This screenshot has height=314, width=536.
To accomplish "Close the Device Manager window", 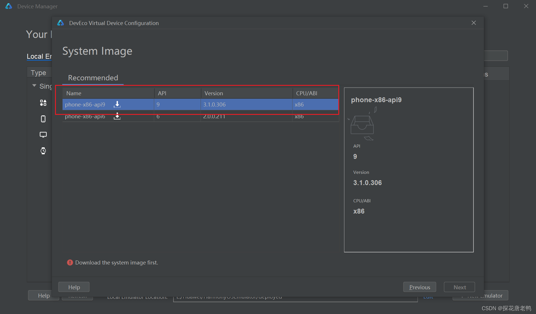I will tap(526, 6).
